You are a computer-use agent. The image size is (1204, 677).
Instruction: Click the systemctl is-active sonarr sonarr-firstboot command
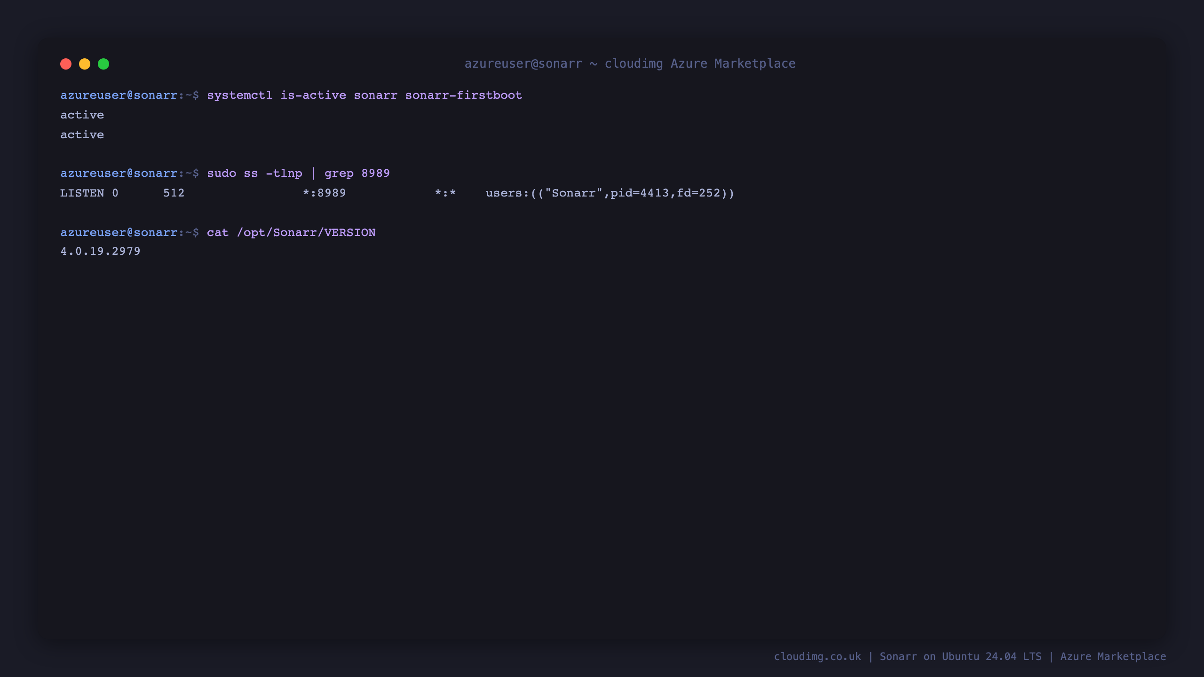(364, 95)
